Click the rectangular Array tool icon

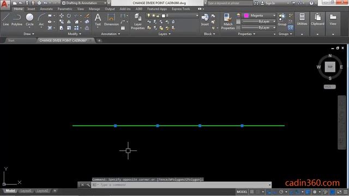(76, 28)
